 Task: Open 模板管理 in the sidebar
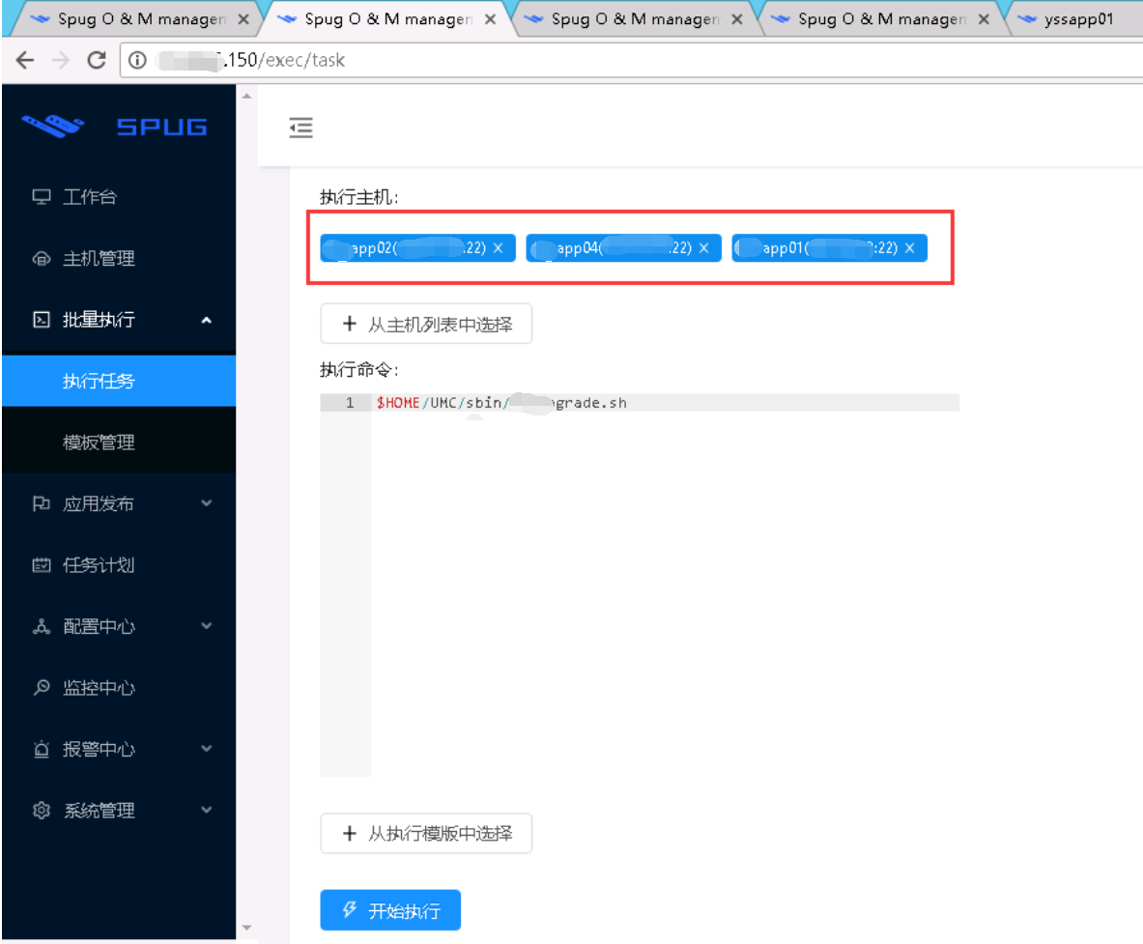click(x=119, y=442)
